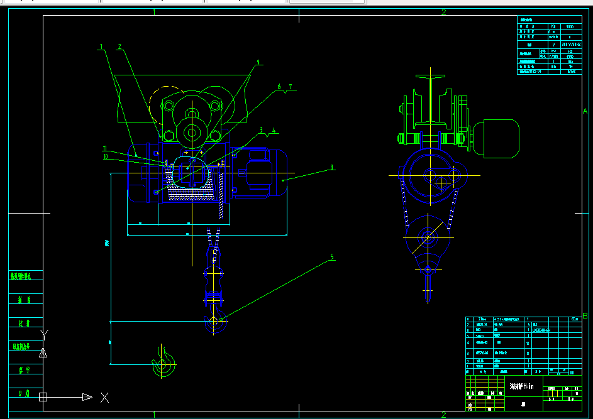Click the Kg unit cell in the specification table
Screen dimensions: 593x419
pos(553,27)
